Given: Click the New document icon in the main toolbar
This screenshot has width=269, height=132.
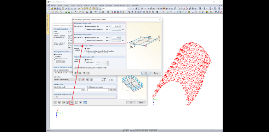Looking at the screenshot, I should [49, 8].
